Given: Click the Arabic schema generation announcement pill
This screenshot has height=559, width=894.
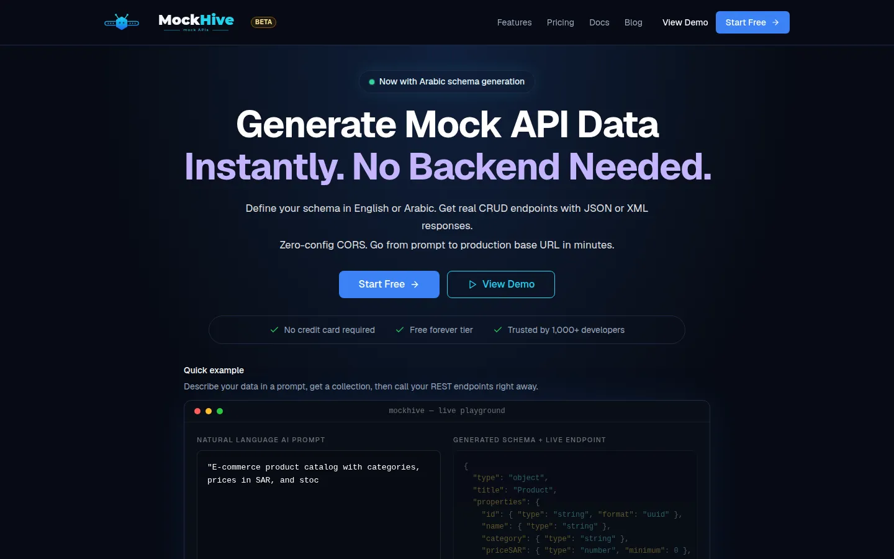Looking at the screenshot, I should click(447, 81).
